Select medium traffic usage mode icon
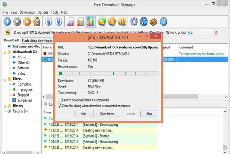The image size is (230, 154). (80, 22)
